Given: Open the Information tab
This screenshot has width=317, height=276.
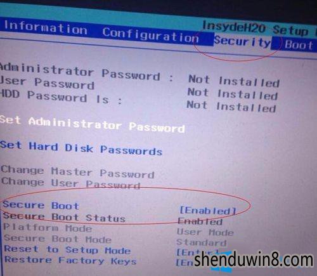Looking at the screenshot, I should pyautogui.click(x=46, y=28).
